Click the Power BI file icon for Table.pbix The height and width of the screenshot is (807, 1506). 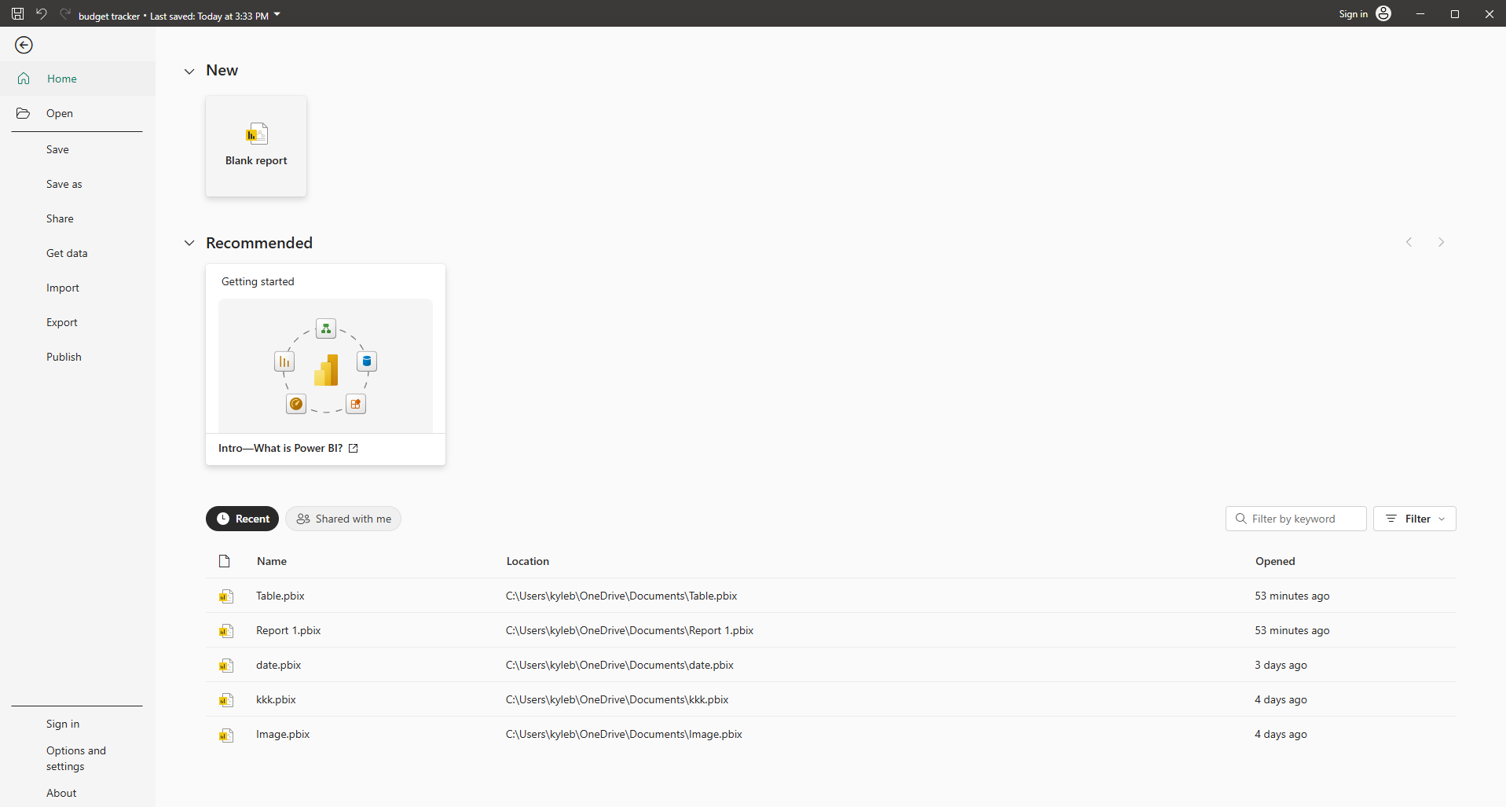coord(226,596)
